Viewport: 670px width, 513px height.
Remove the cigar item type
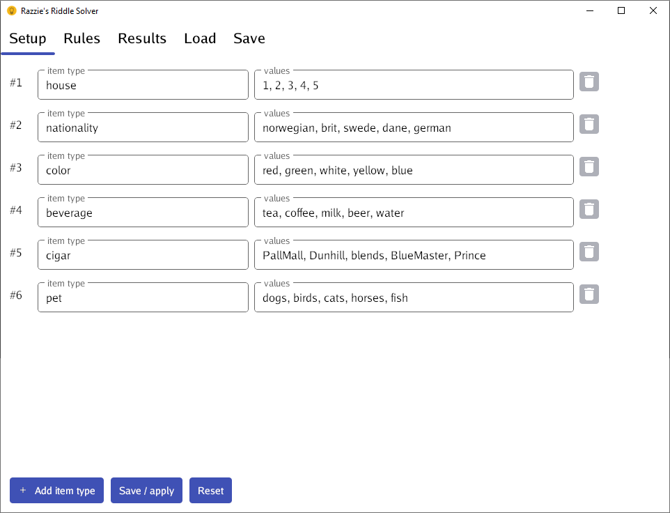pyautogui.click(x=589, y=252)
